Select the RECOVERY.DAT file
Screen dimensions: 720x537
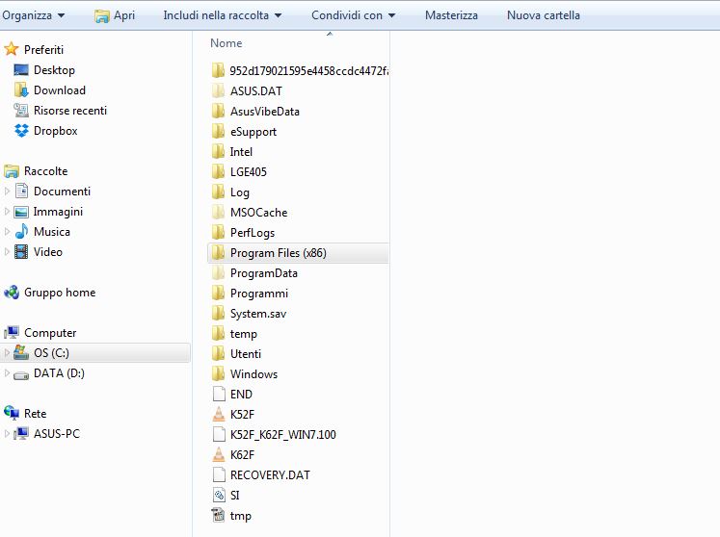coord(261,474)
